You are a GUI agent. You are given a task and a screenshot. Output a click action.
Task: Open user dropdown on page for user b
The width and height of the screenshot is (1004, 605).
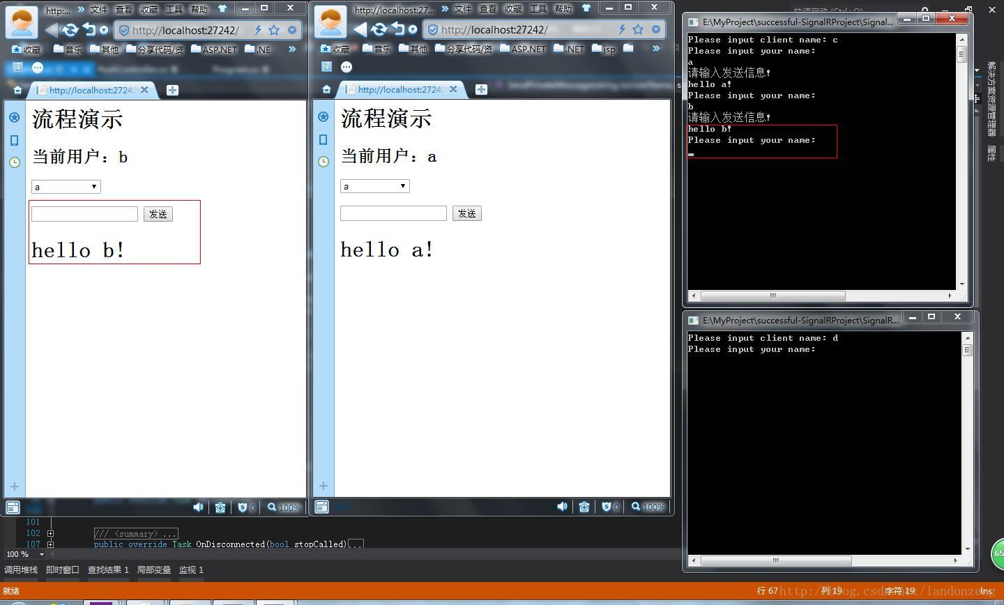(x=66, y=187)
